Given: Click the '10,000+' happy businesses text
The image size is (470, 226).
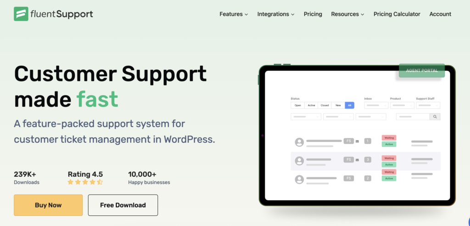Looking at the screenshot, I should (142, 175).
